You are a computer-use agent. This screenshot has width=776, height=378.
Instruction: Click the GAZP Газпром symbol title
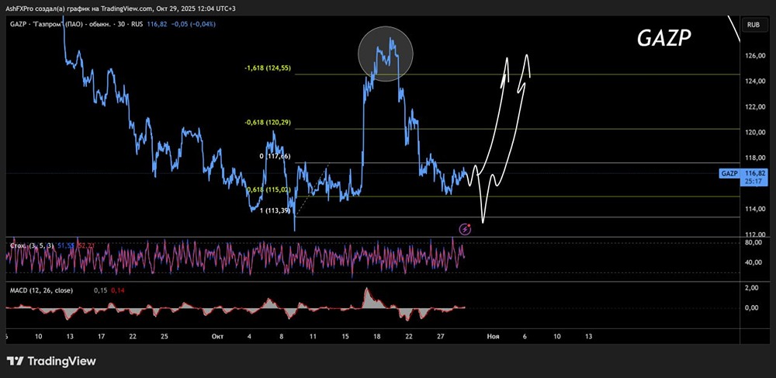coord(77,24)
